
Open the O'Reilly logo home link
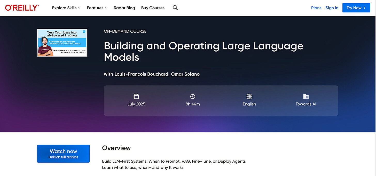click(x=22, y=8)
